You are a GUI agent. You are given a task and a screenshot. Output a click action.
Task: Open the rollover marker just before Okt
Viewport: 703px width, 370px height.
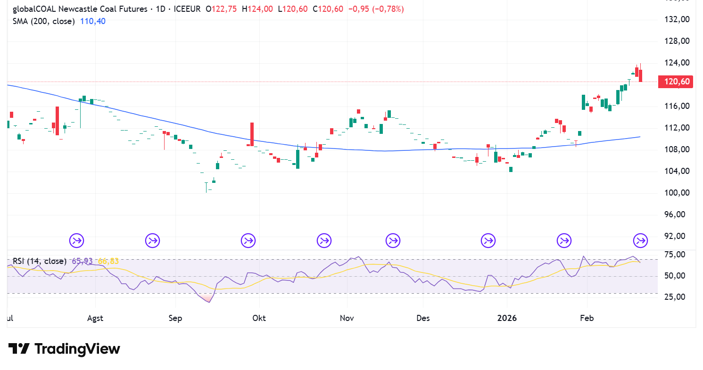[248, 241]
